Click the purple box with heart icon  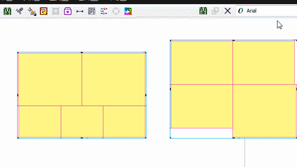[68, 11]
